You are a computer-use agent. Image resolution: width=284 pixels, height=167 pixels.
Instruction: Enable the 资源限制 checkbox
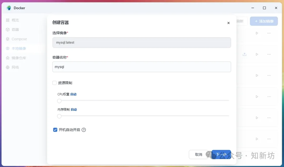[x=55, y=83]
